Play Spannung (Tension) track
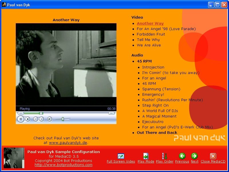Image resolution: width=229 pixels, height=172 pixels. [x=161, y=89]
